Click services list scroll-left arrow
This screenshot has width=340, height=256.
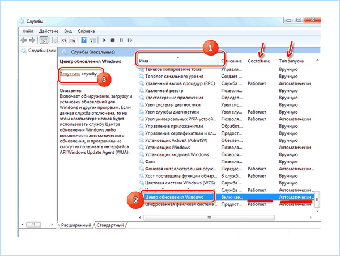pyautogui.click(x=140, y=217)
